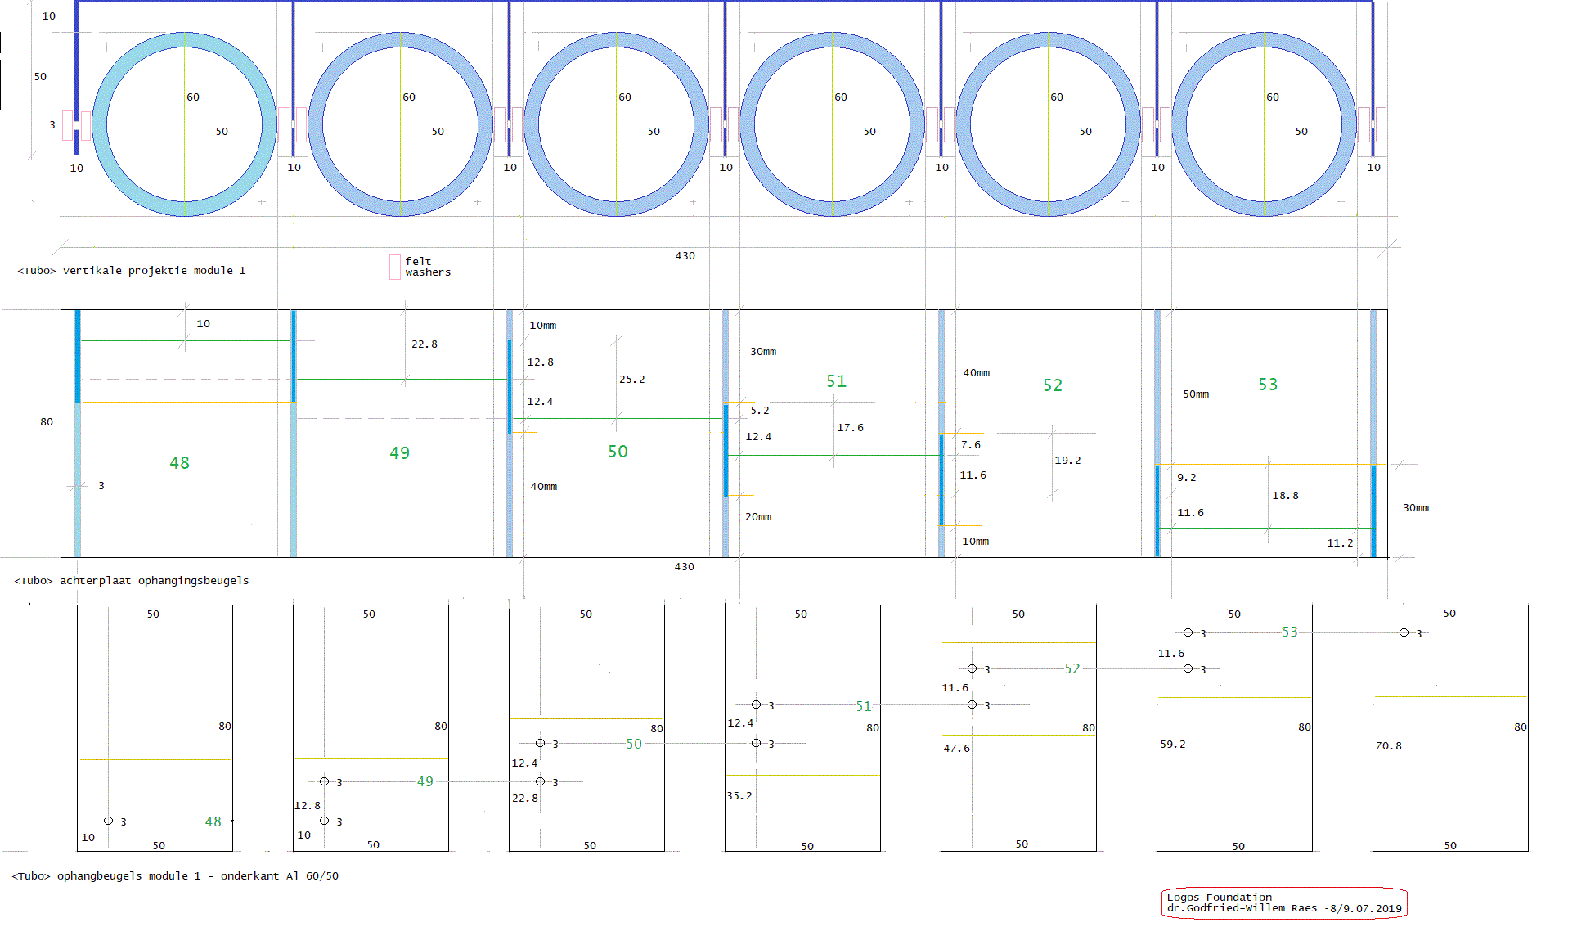Click the 35.2 label in bracket drawing

coord(739,796)
